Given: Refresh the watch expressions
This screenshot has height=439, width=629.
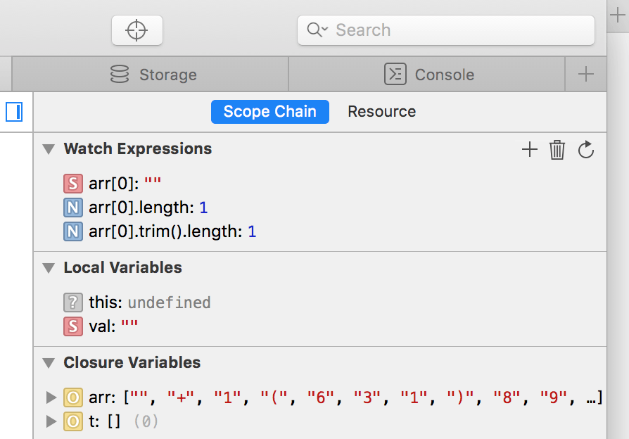Looking at the screenshot, I should pos(586,149).
